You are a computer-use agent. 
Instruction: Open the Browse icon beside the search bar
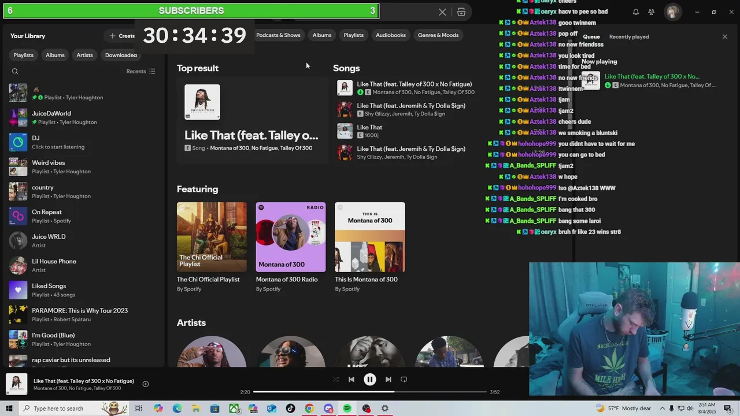click(461, 12)
